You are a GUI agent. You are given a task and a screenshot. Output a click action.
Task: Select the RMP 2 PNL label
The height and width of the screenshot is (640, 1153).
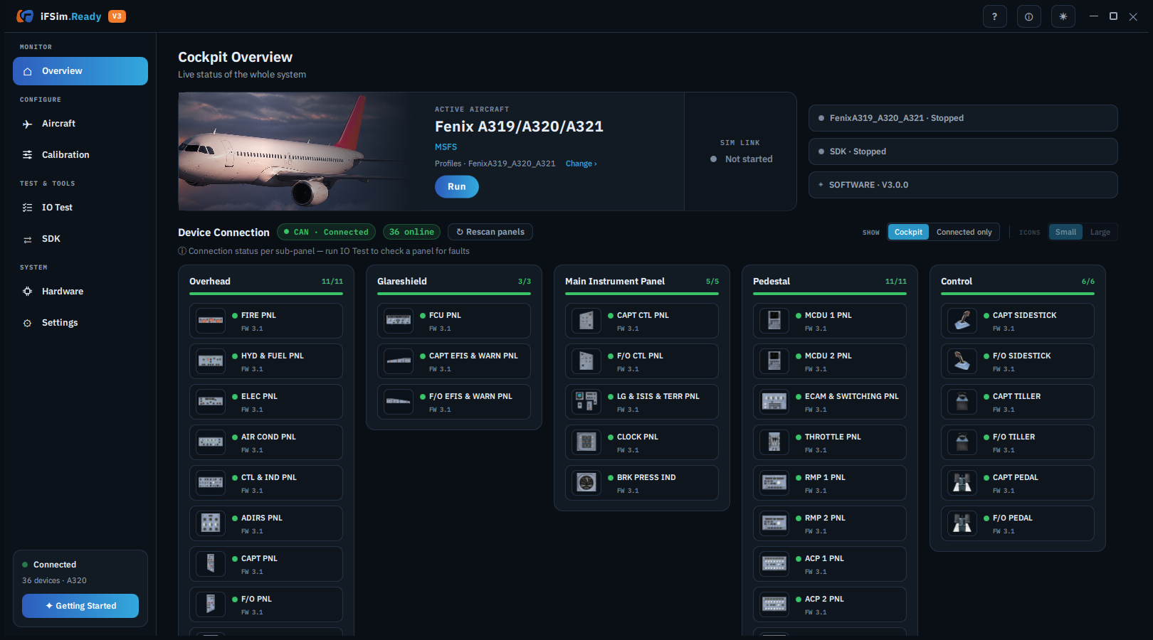[825, 518]
